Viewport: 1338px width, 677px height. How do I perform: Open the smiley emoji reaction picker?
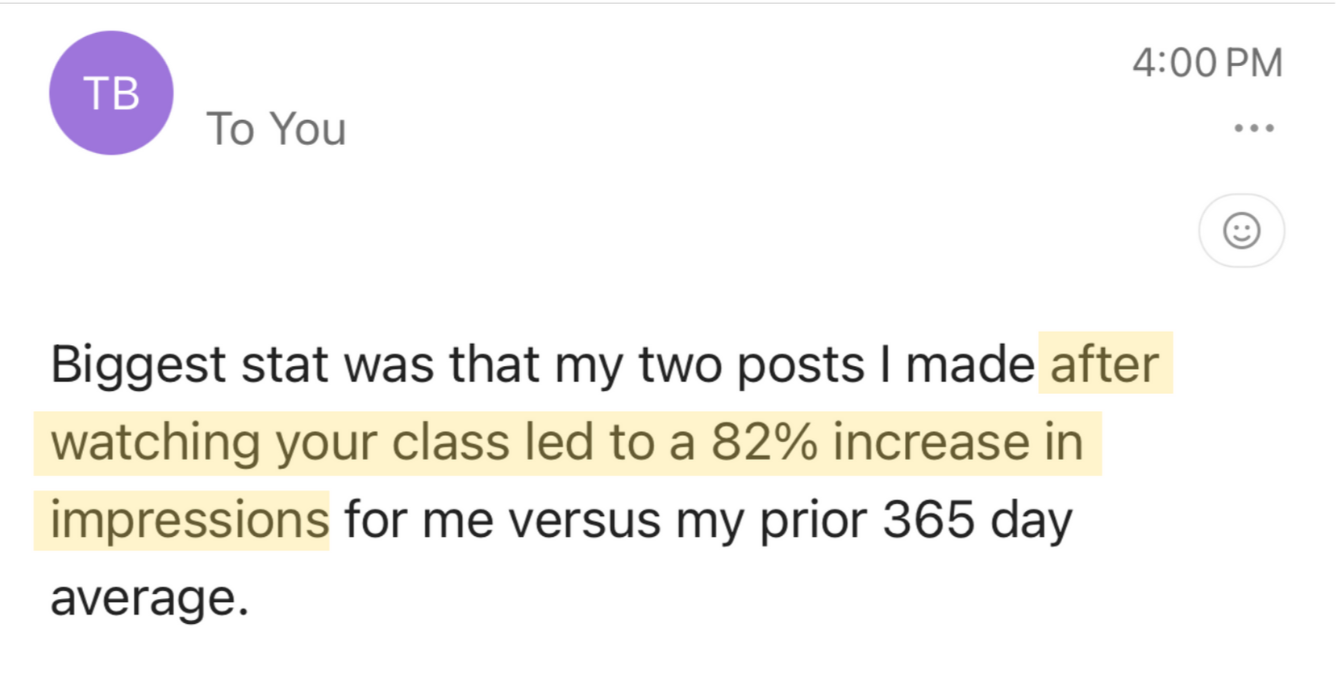[1241, 231]
